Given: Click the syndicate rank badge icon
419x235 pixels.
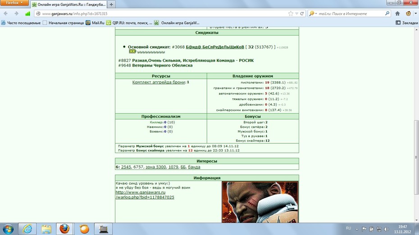Looking at the screenshot, I should [x=132, y=51].
